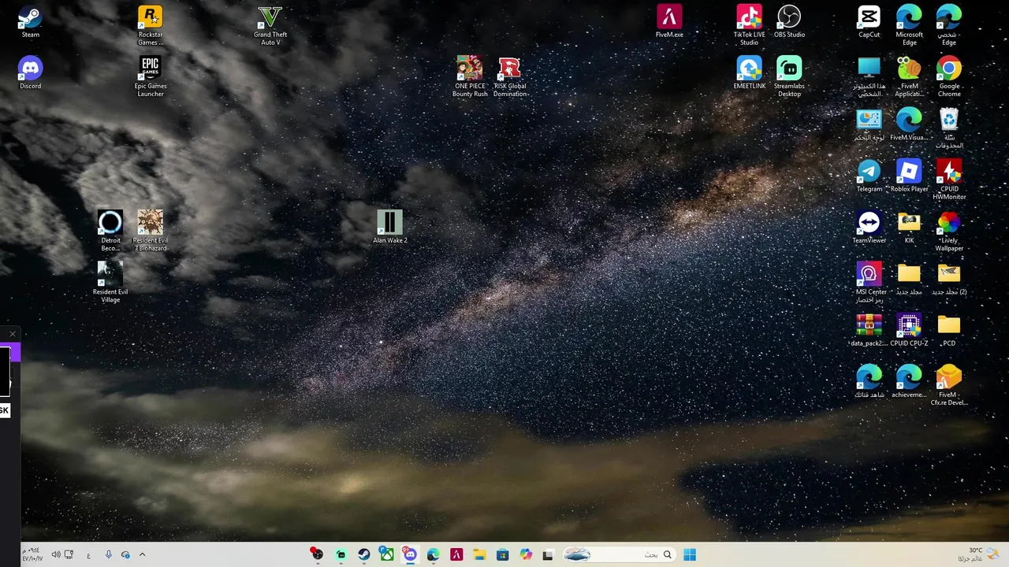Open Microsoft Edge from the taskbar
The width and height of the screenshot is (1009, 567).
tap(433, 554)
